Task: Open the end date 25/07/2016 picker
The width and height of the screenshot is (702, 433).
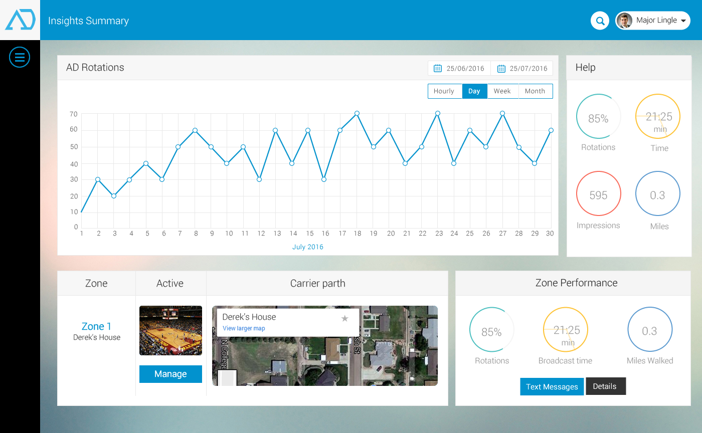Action: 529,68
